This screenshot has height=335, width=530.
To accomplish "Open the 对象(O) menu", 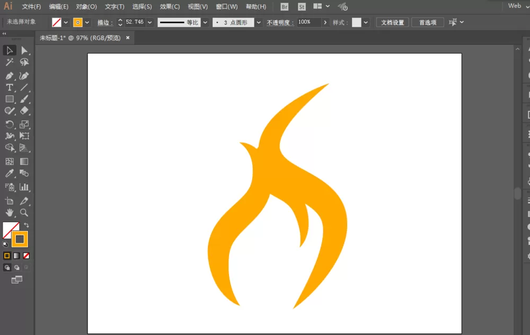I will click(86, 7).
